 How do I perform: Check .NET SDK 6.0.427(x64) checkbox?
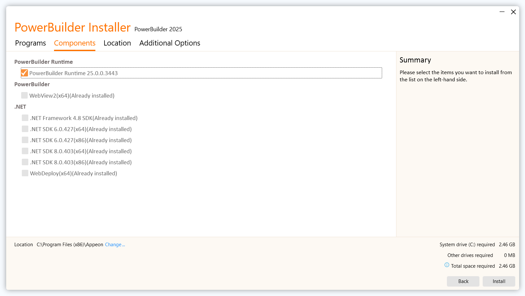click(x=25, y=129)
